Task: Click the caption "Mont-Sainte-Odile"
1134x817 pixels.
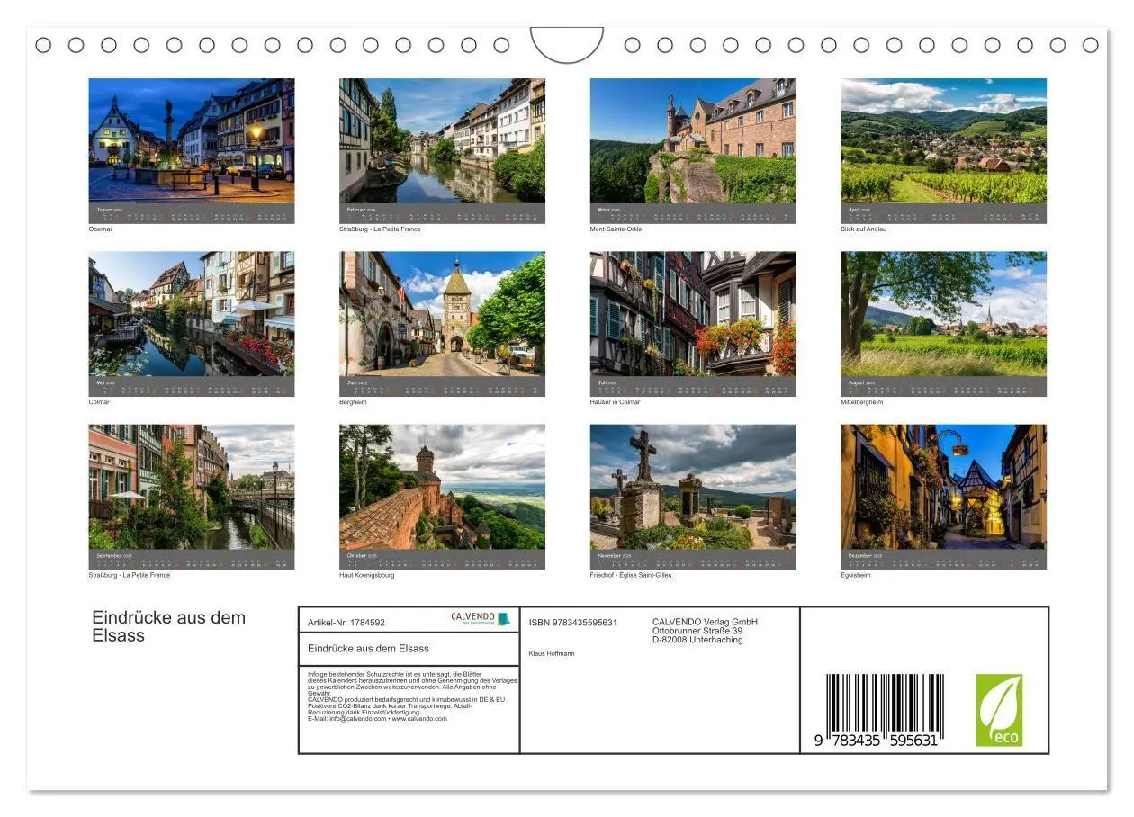Action: [616, 229]
